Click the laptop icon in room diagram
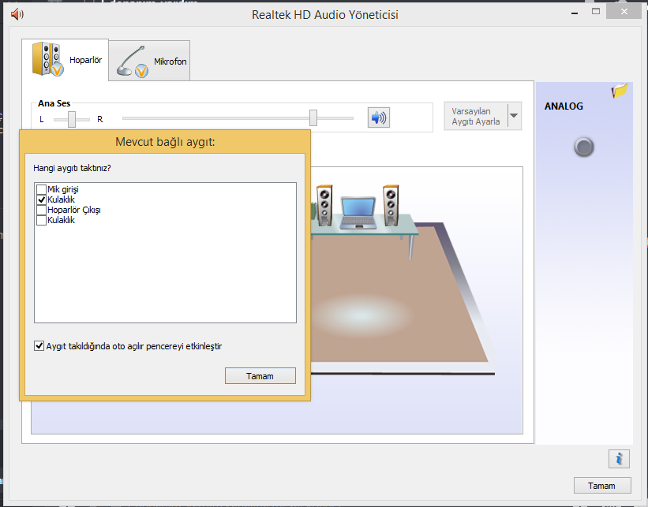Image resolution: width=648 pixels, height=507 pixels. (x=358, y=213)
